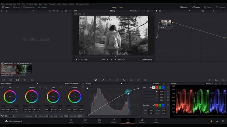This screenshot has width=227, height=127.
Task: Open the 3D stereoscopic palette icon
Action: (145, 80)
